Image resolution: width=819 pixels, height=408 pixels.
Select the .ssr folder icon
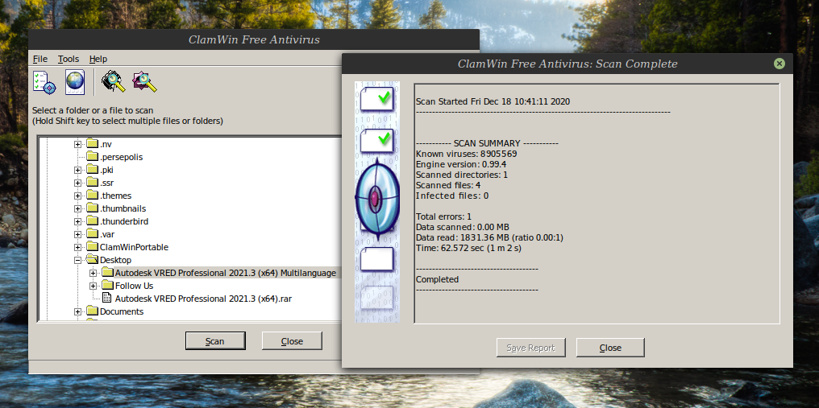(x=93, y=183)
